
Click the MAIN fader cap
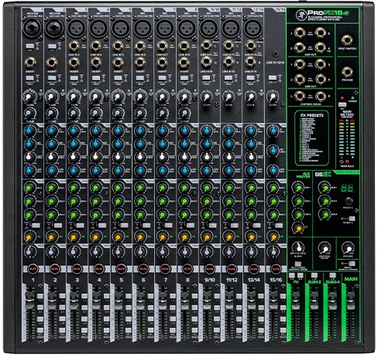click(351, 300)
